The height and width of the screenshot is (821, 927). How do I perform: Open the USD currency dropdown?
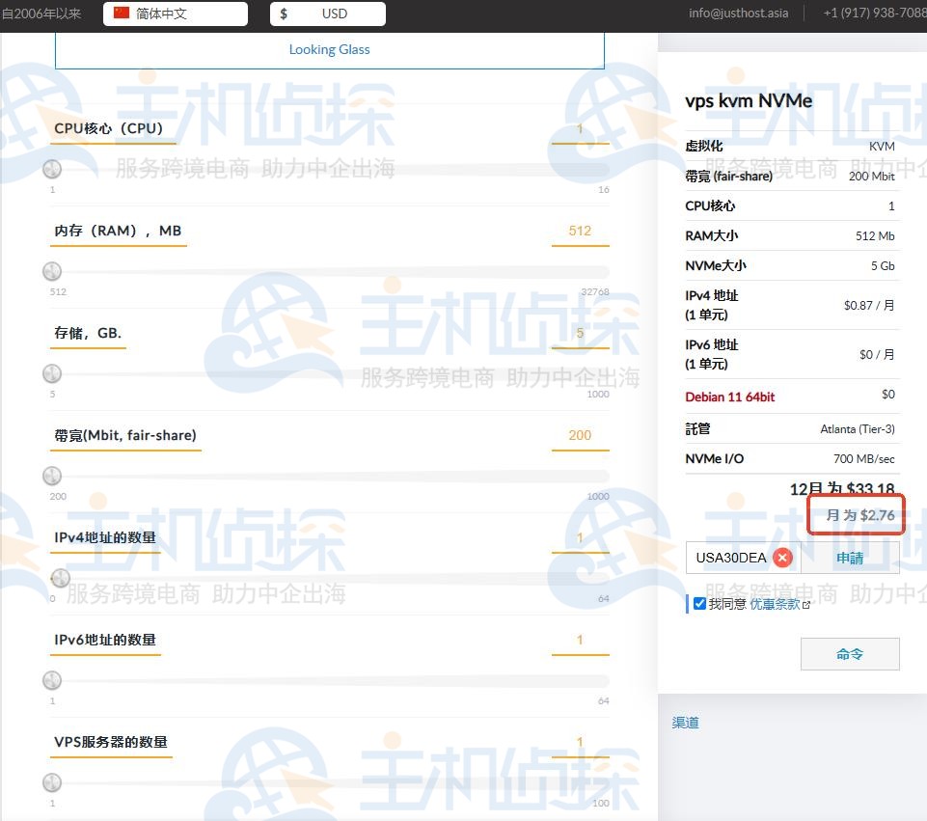327,14
